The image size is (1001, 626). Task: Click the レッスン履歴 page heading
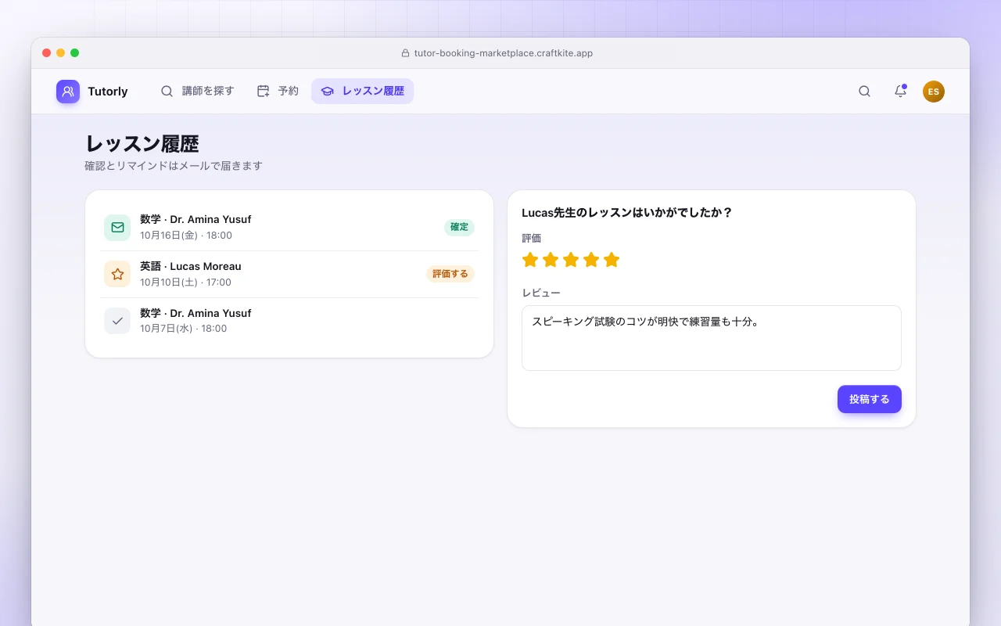click(142, 144)
